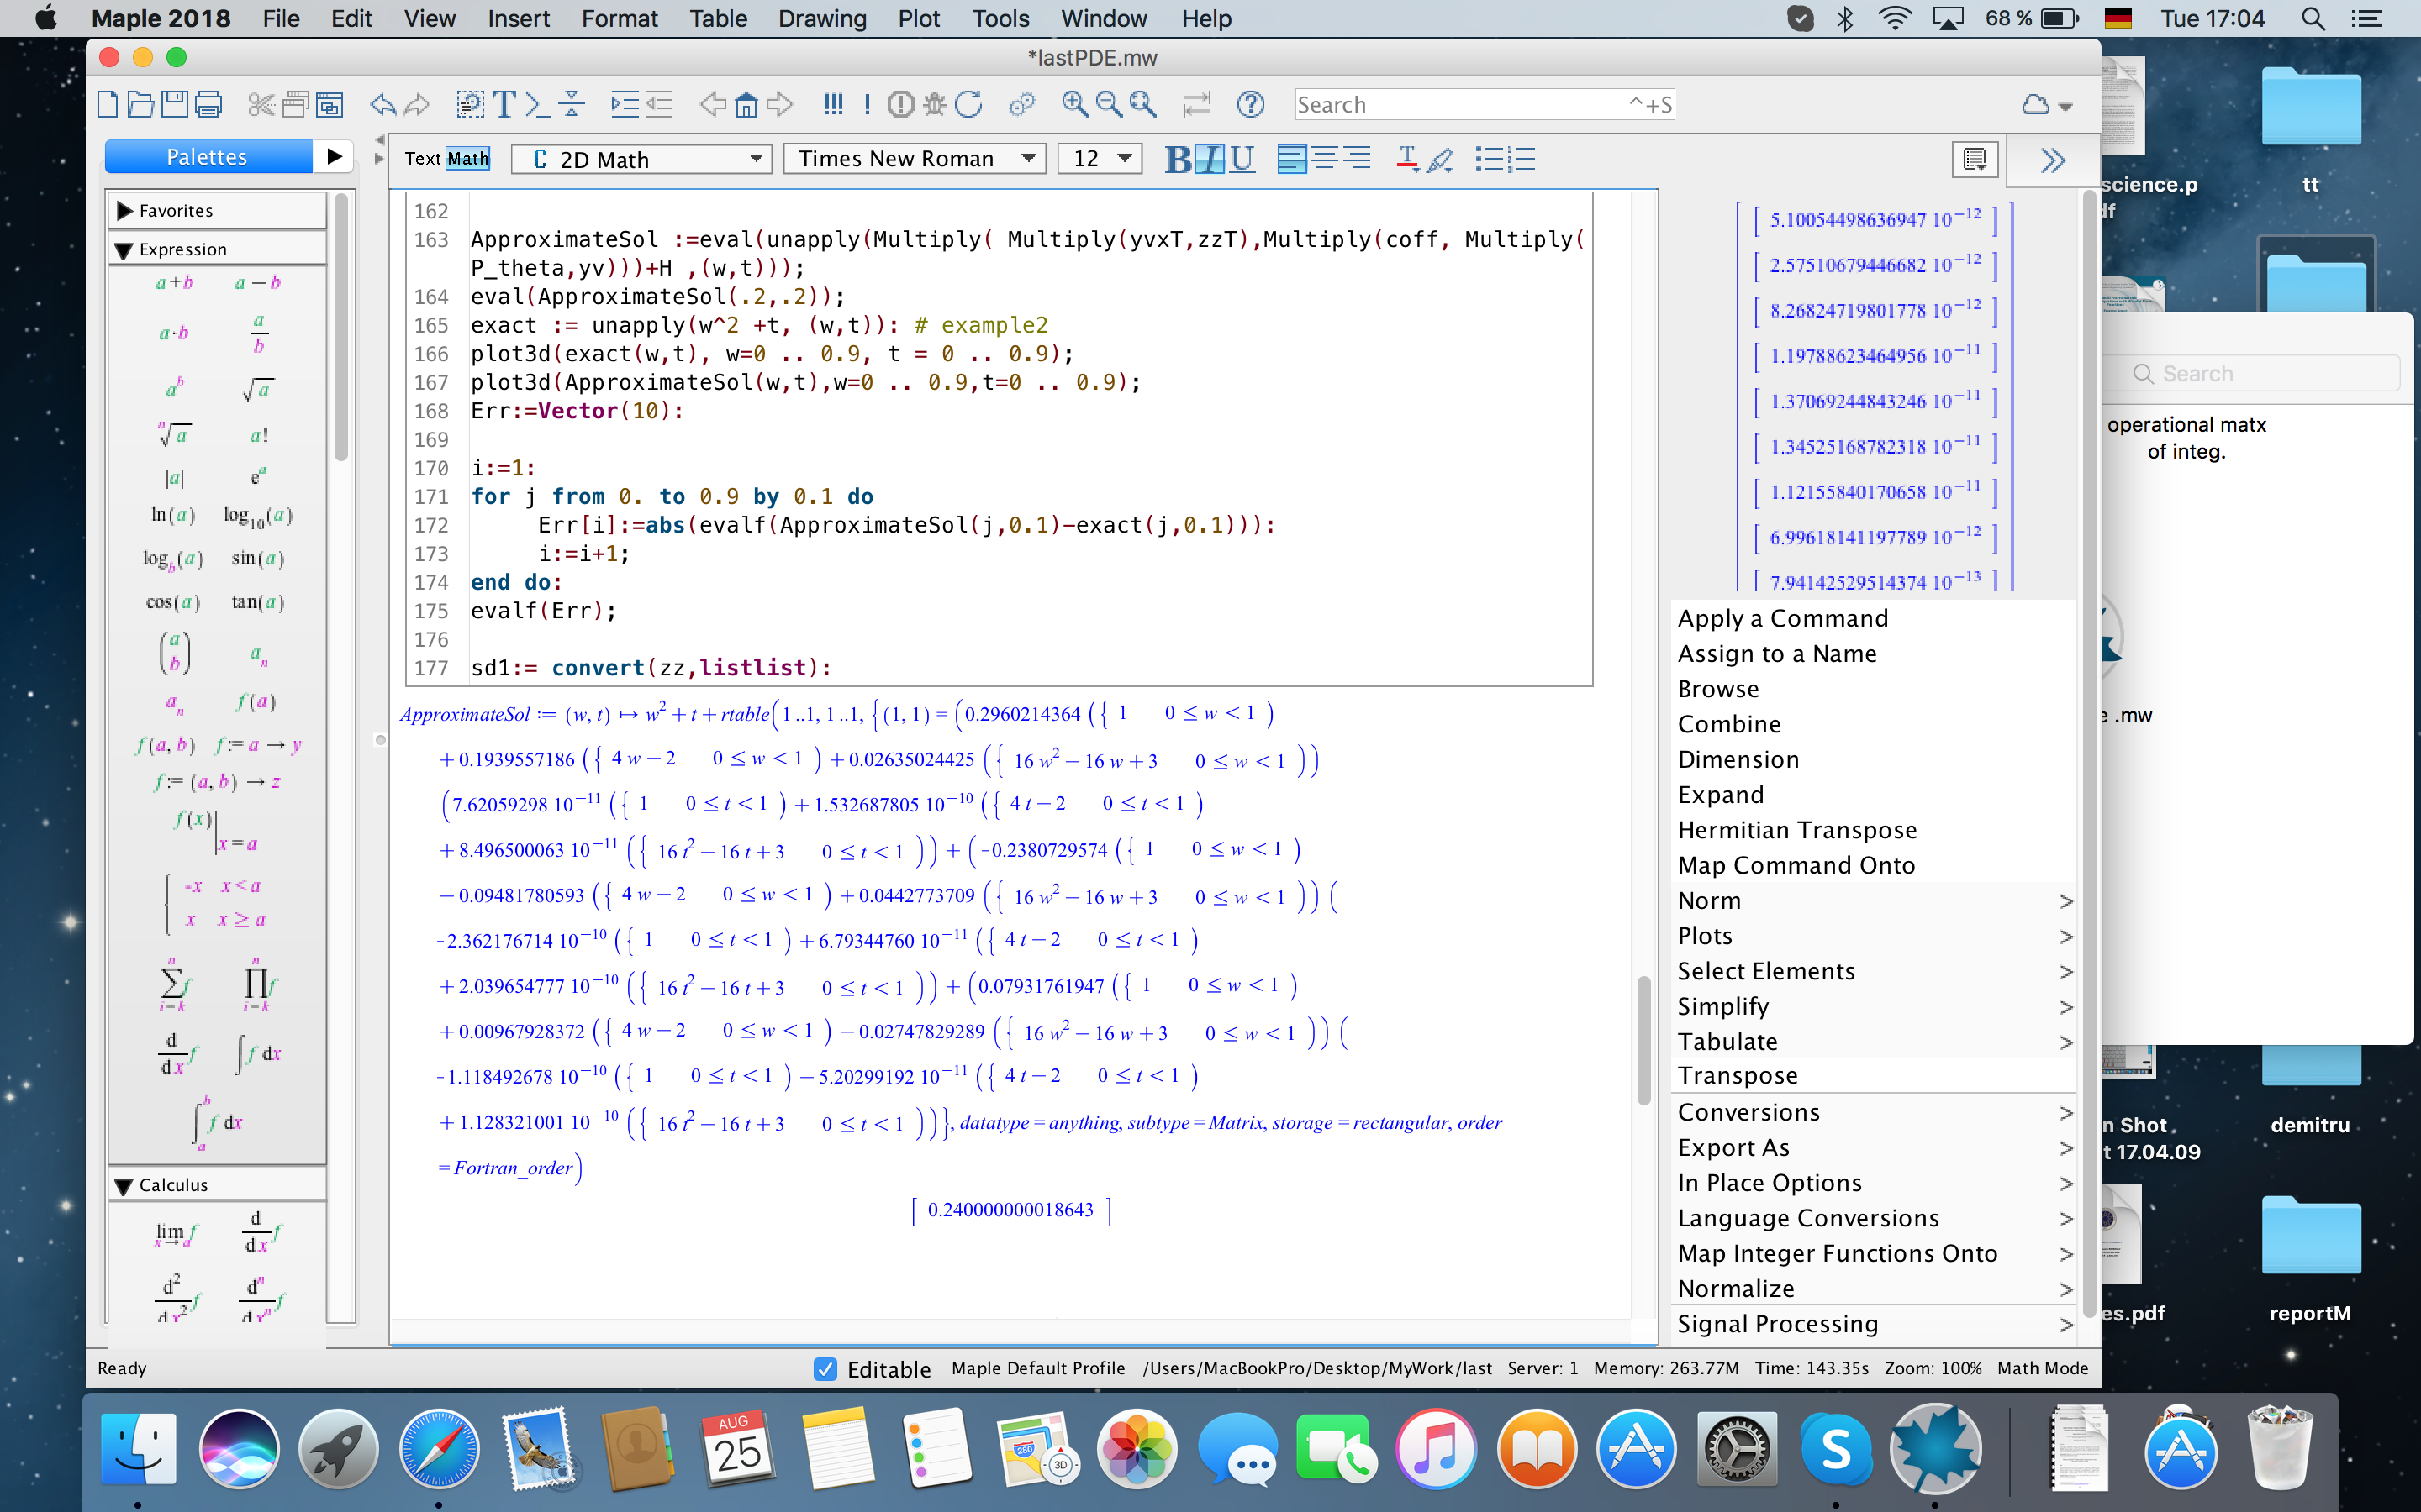Insert the a+b expression template
Viewport: 2421px width, 1512px height.
[x=174, y=283]
